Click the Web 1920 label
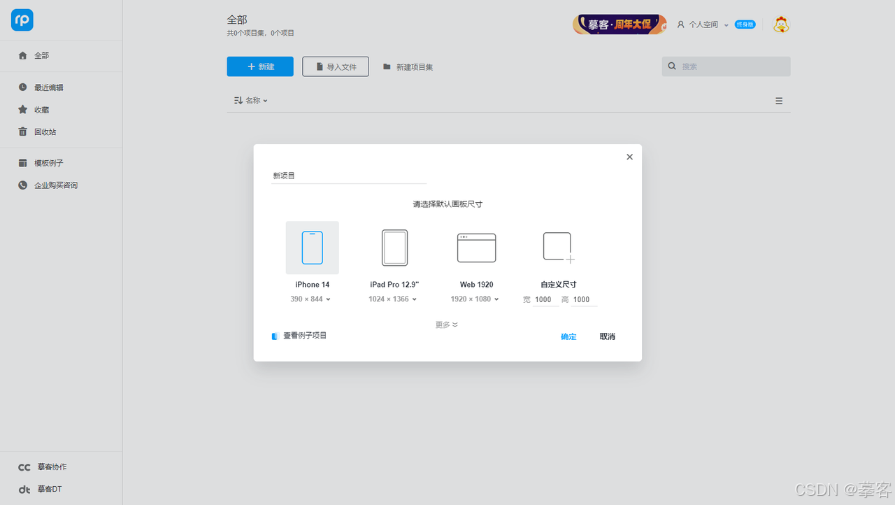895x505 pixels. point(477,285)
